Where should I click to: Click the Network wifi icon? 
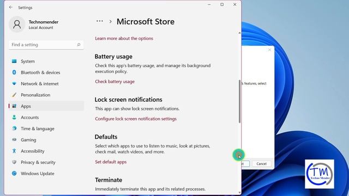coord(14,83)
